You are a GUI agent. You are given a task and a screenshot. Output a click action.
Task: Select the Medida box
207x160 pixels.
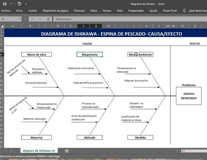[x=140, y=137]
